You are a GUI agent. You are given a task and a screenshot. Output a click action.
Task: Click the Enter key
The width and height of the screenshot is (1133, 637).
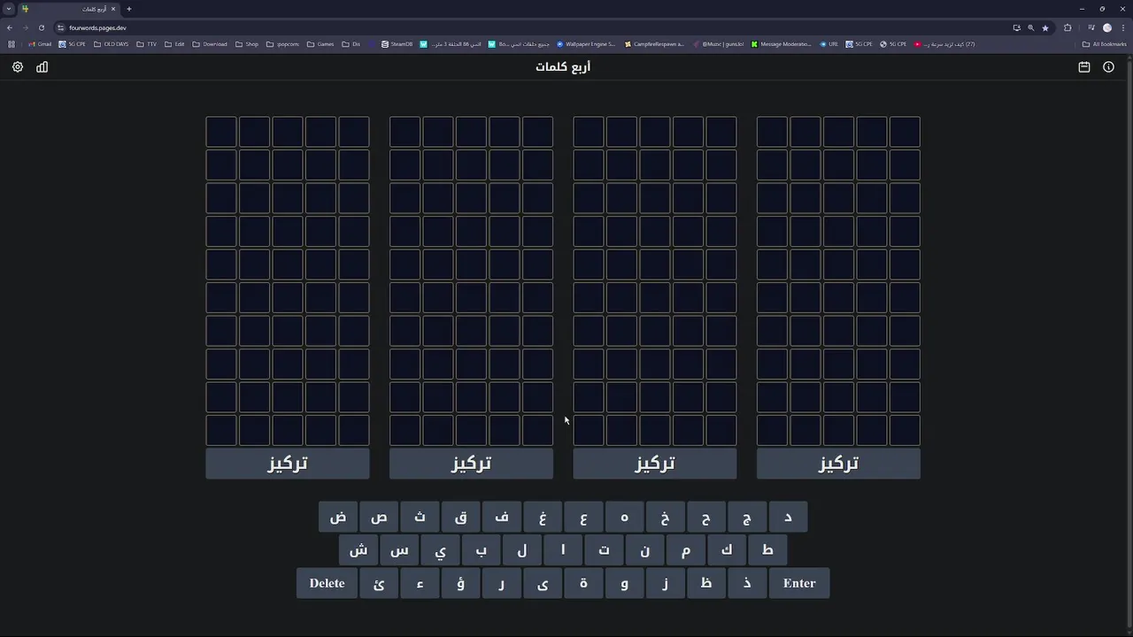pyautogui.click(x=799, y=583)
